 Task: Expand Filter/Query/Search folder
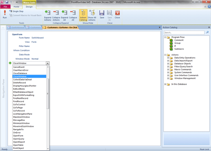pyautogui.click(x=168, y=67)
